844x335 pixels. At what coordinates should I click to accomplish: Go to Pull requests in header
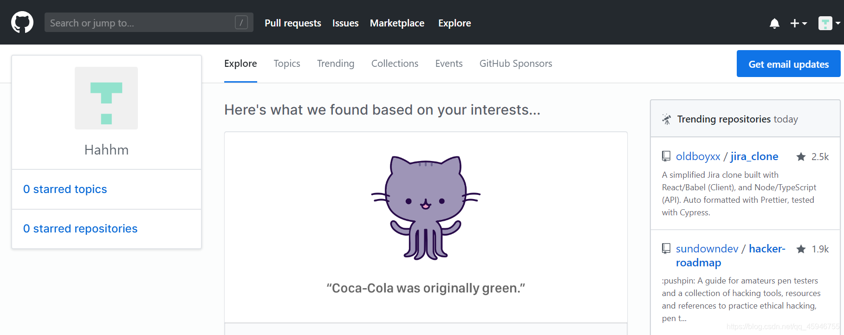293,23
